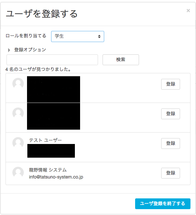Select the テスト ユーザー name text
196x215 pixels.
pos(45,140)
